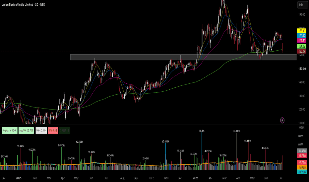
Task: Click the 87.447M volume peak label
Action: 236,131
